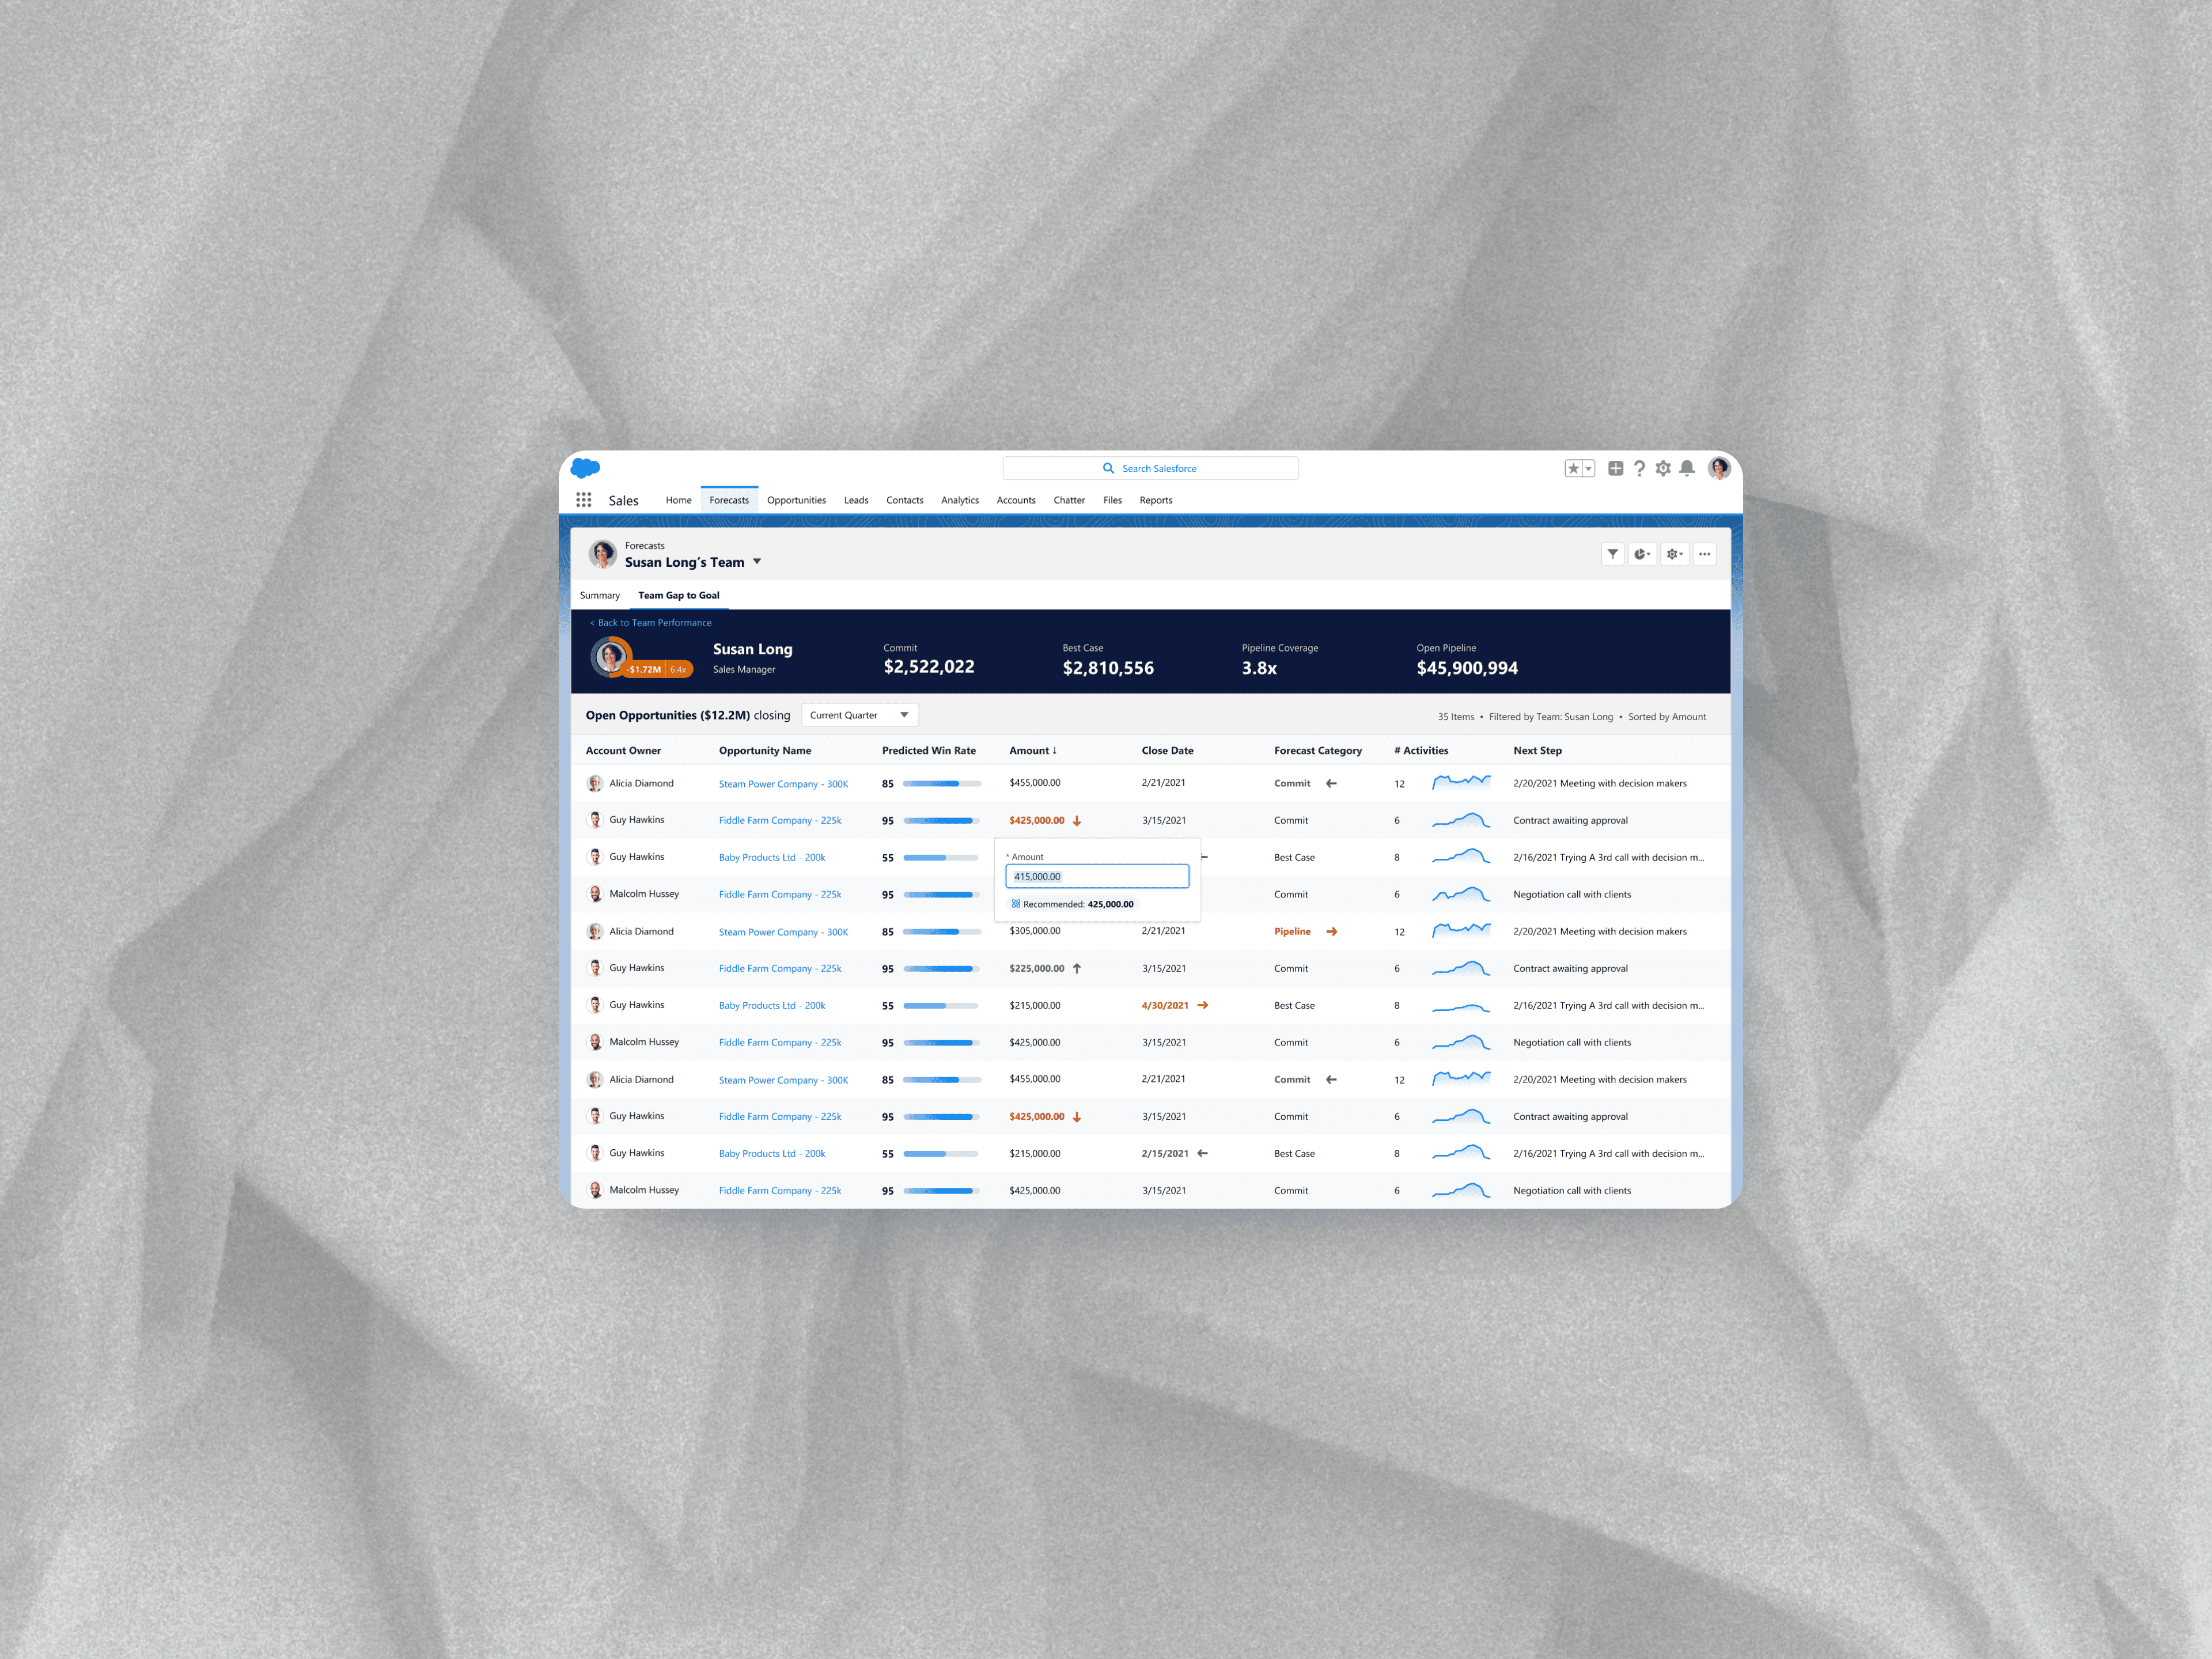Click the filter funnel icon
The height and width of the screenshot is (1659, 2212).
1612,554
